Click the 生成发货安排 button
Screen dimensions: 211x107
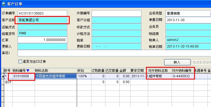click(x=201, y=62)
